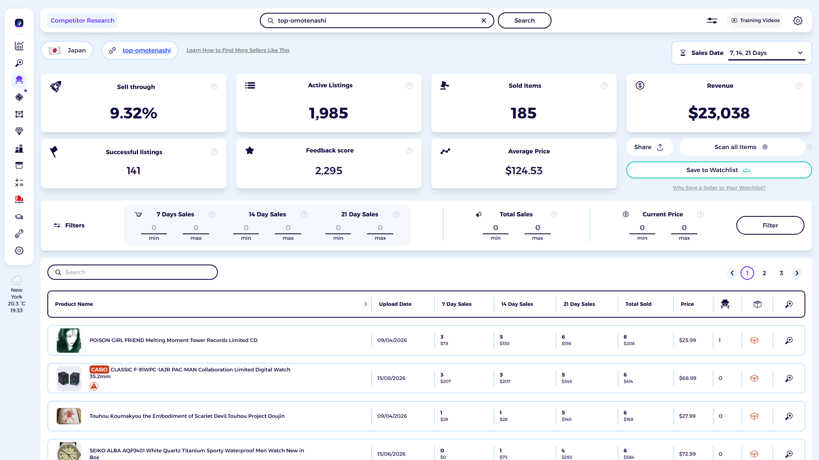
Task: Open the diamond icon in sidebar
Action: coord(19,131)
